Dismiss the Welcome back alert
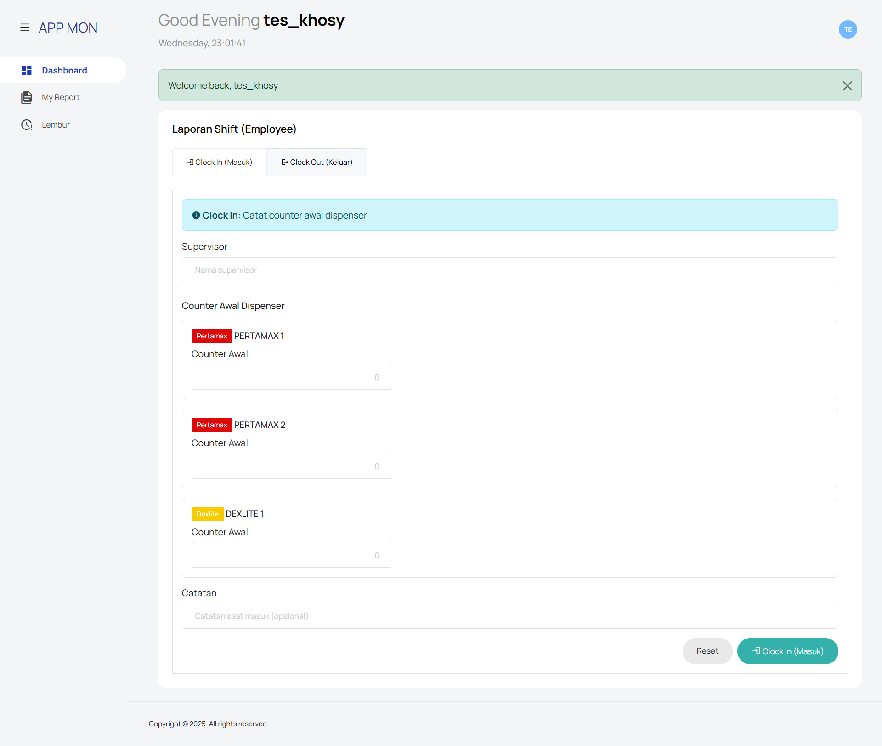Screen dimensions: 882x746 pyautogui.click(x=847, y=86)
